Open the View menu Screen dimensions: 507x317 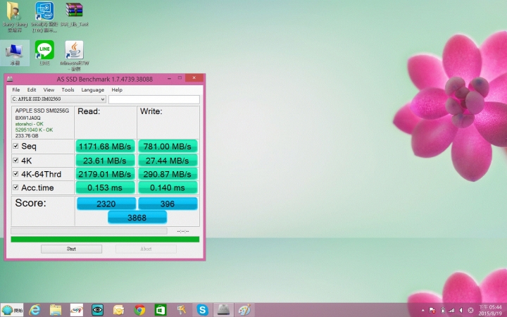click(x=49, y=89)
